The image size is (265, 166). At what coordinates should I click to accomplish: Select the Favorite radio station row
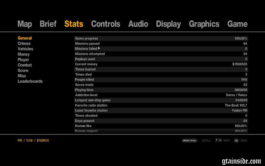pos(161,105)
